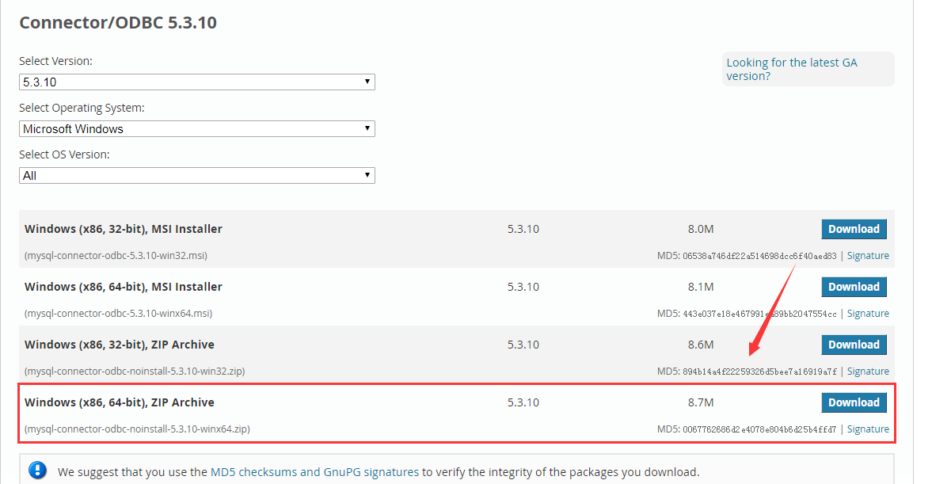This screenshot has height=484, width=951.
Task: Click filename mysql-connector-odbc-5.3.10-winx64.msi
Action: 119,314
